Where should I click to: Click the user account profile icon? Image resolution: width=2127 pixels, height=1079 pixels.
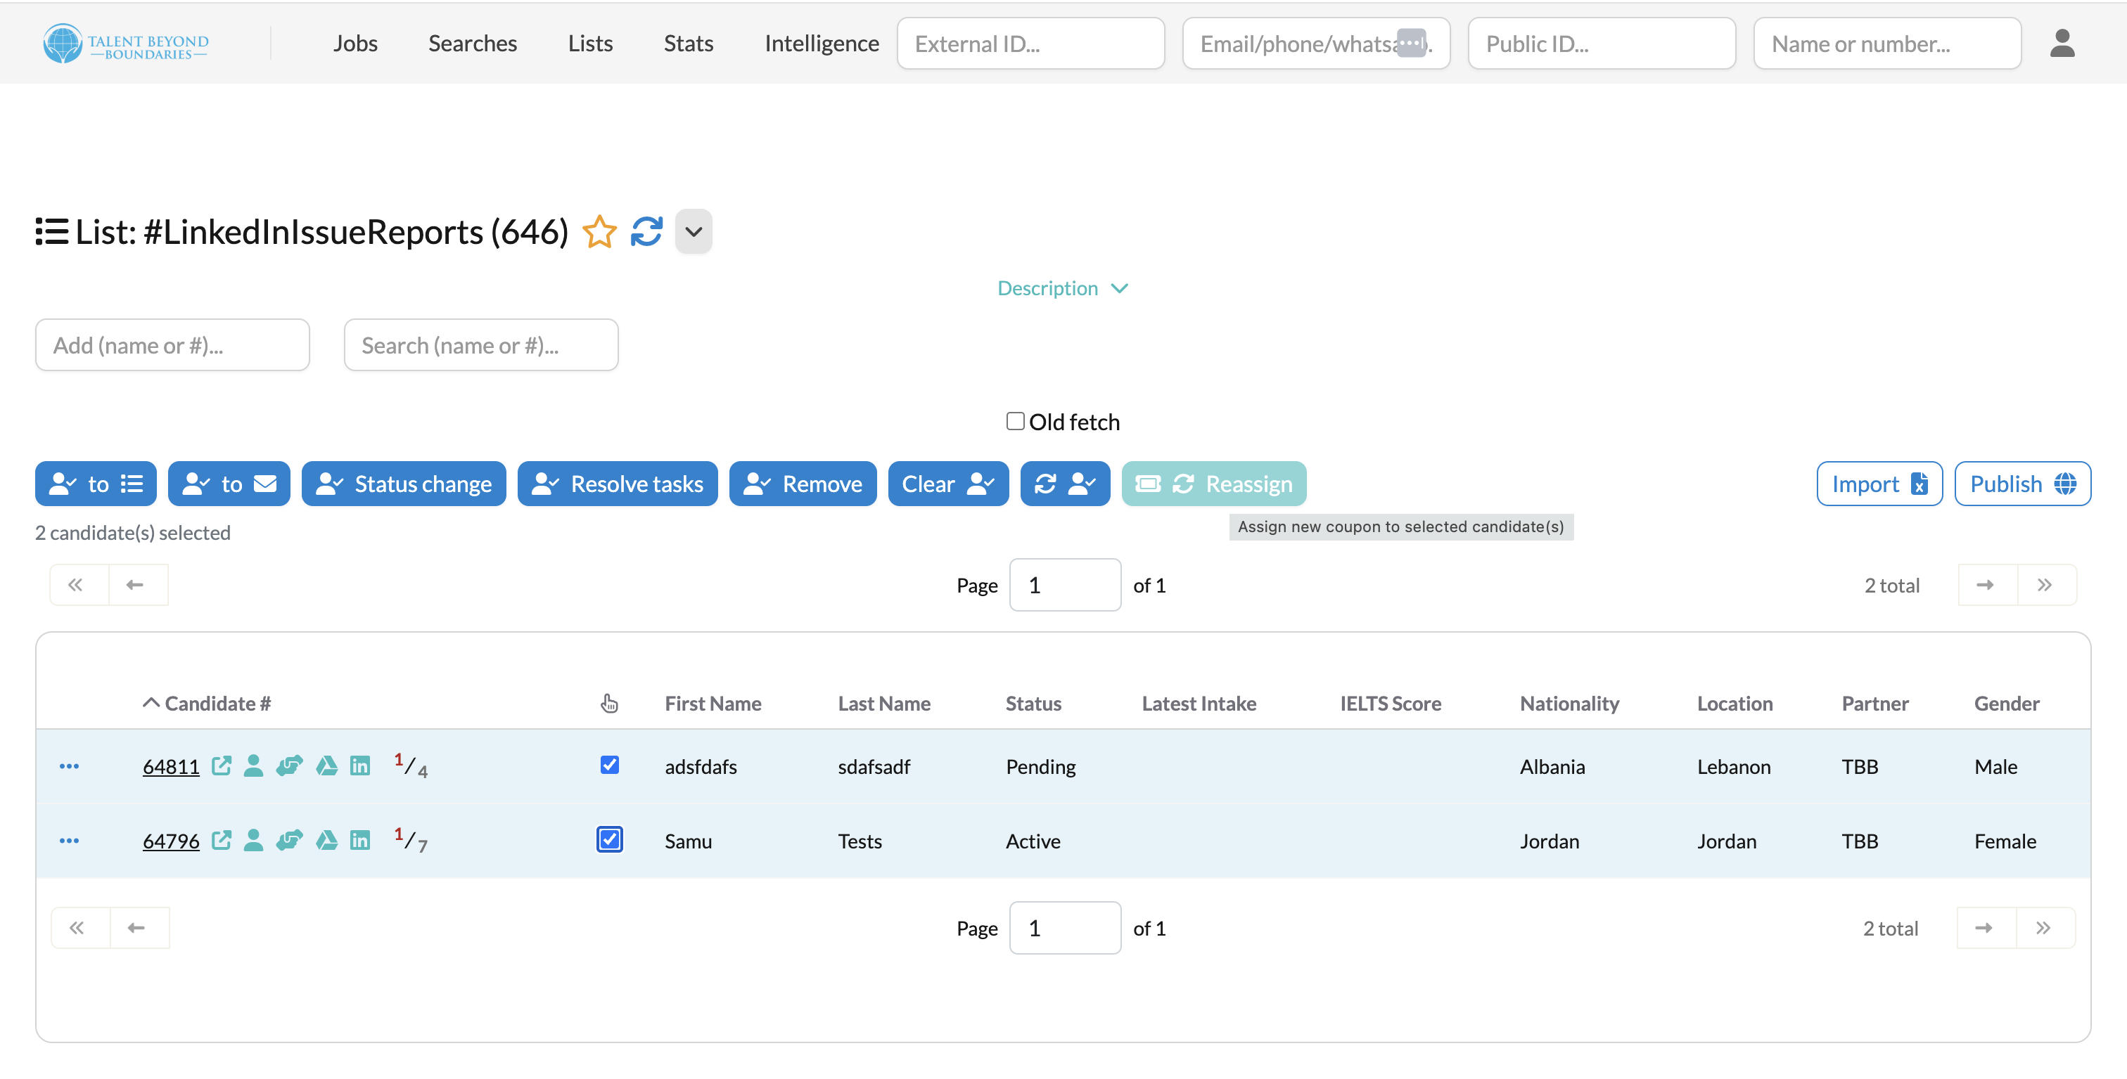point(2062,43)
